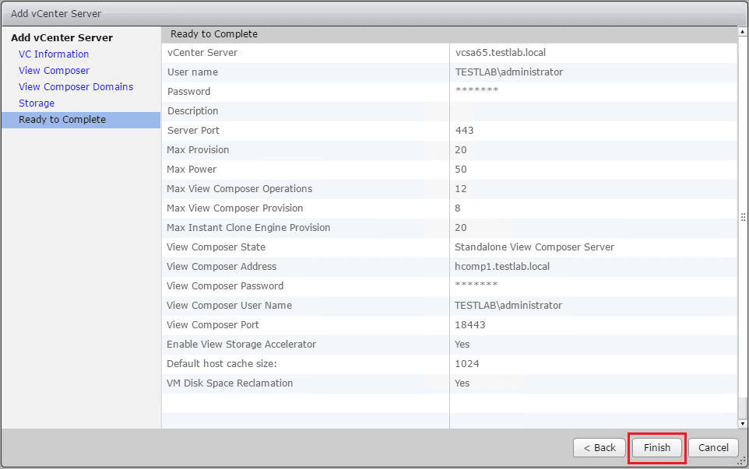Click the scrollbar up arrow
Viewport: 749px width, 469px height.
[742, 33]
